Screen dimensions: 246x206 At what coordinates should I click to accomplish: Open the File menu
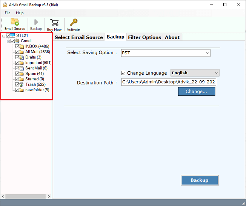(x=8, y=13)
